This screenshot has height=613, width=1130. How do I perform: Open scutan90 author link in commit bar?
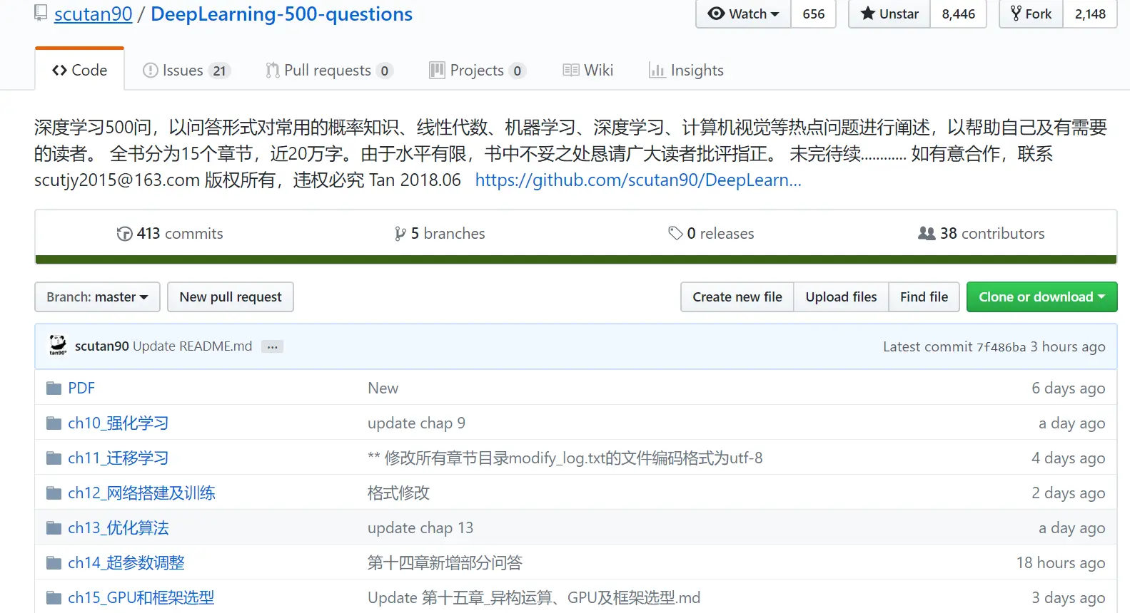[102, 346]
